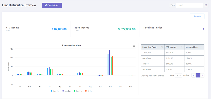Click the Fund Intake button
Screen dimensions: 211x99
(x=52, y=5)
